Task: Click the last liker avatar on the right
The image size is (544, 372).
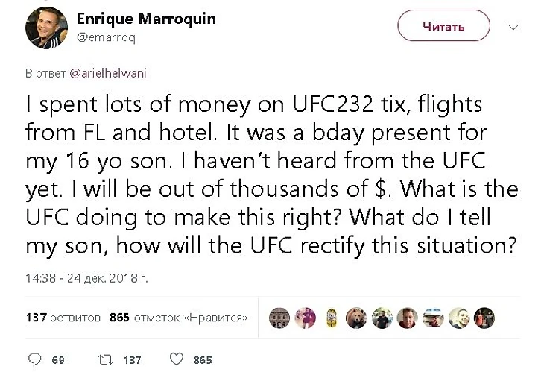Action: (x=484, y=318)
